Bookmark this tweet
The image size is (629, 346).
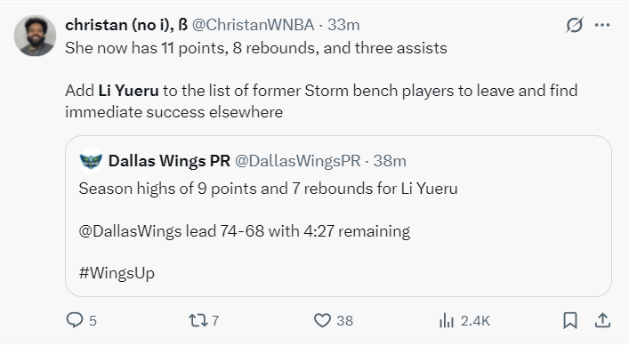pos(570,320)
